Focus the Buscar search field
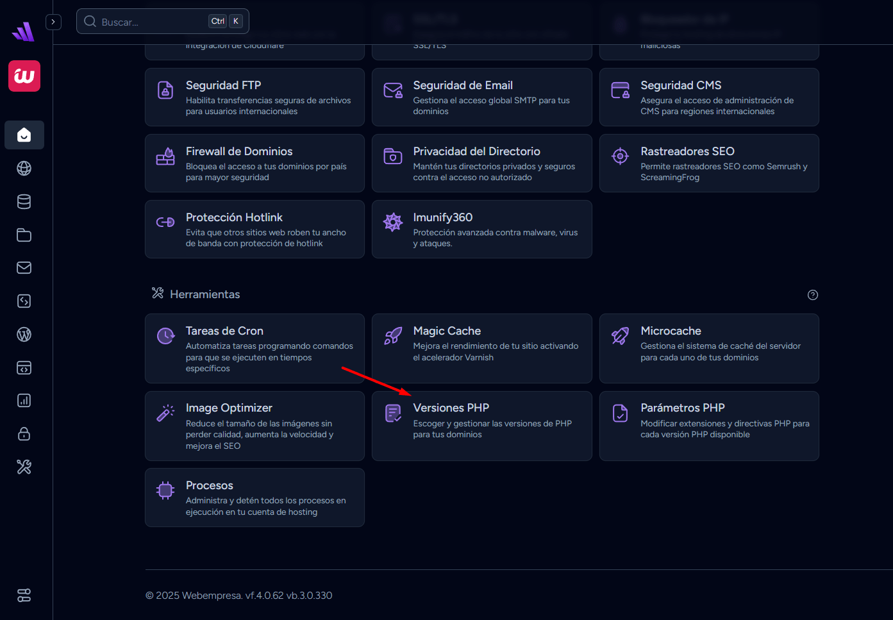 [x=163, y=21]
